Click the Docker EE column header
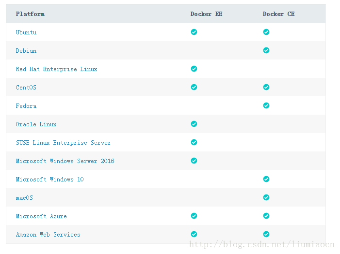The height and width of the screenshot is (254, 340). [x=206, y=14]
